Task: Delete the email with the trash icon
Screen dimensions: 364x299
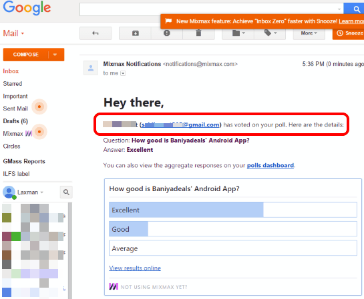Action: [x=198, y=33]
